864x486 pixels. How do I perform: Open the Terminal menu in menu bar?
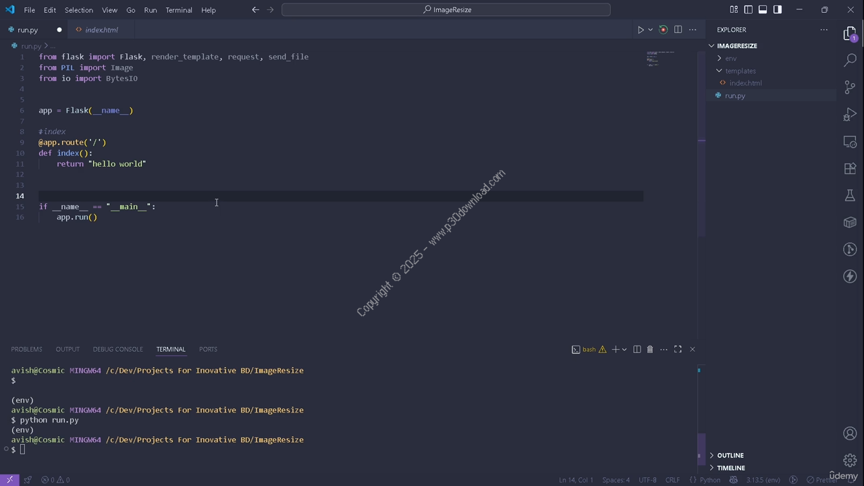pos(179,10)
